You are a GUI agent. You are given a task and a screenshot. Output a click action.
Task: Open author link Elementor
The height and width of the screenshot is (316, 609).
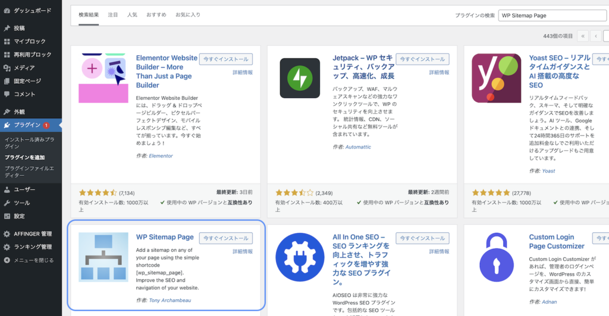[x=161, y=156]
